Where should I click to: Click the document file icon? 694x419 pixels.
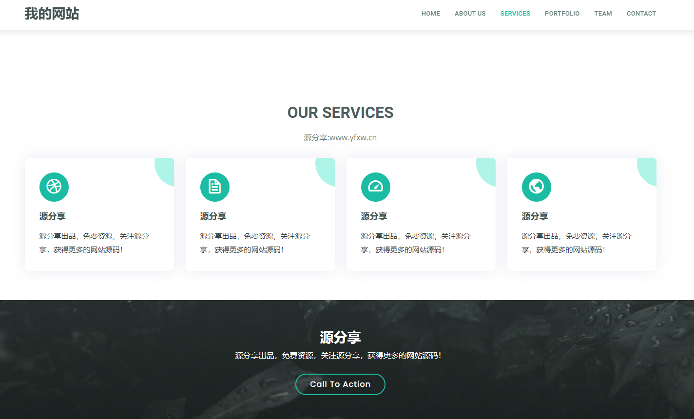[x=215, y=187]
